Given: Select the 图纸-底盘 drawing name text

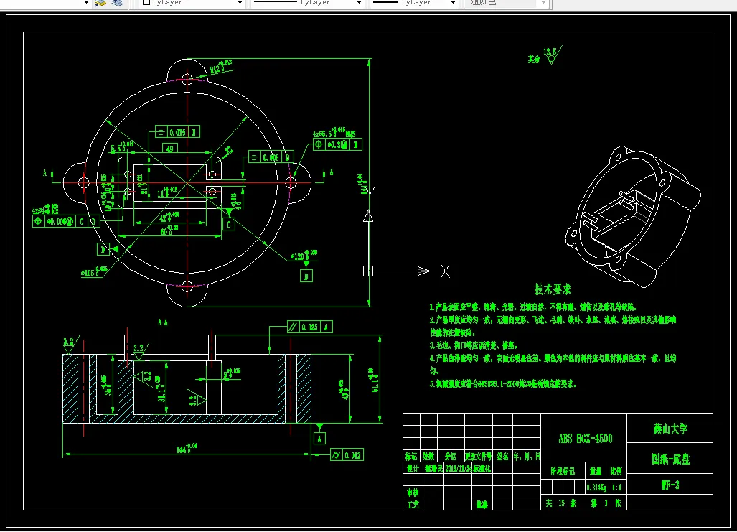Looking at the screenshot, I should coord(671,459).
